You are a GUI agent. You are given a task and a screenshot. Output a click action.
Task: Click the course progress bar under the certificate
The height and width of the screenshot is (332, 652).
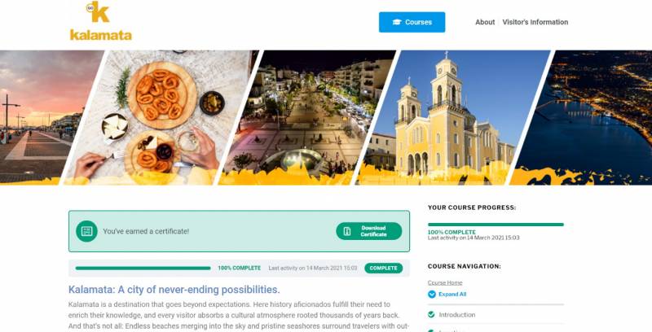click(x=143, y=268)
